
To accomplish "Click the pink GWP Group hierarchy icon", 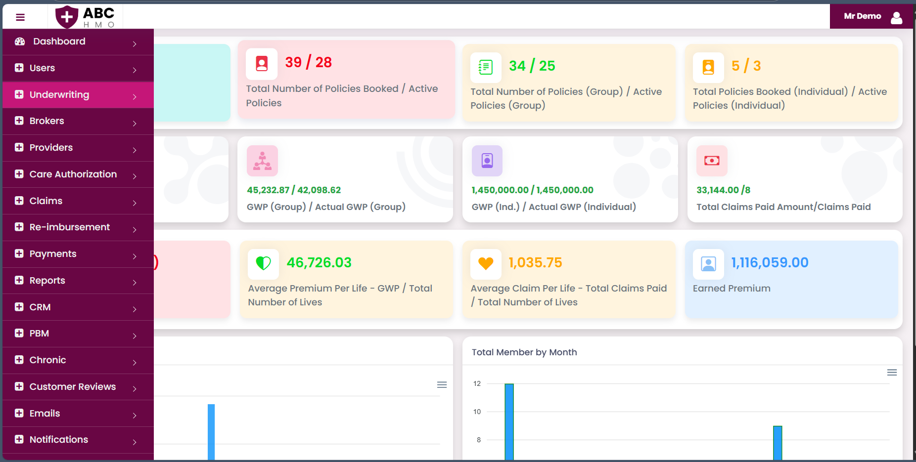I will tap(262, 161).
